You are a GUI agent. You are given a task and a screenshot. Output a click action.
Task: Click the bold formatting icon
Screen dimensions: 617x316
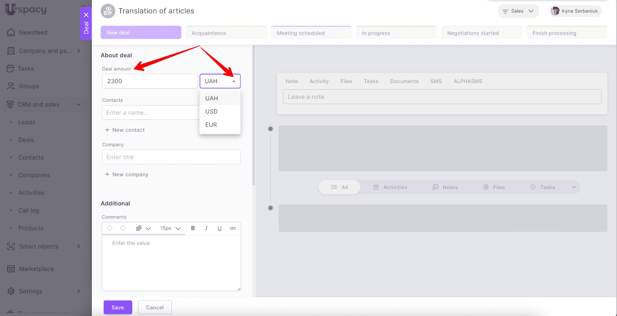click(x=193, y=228)
